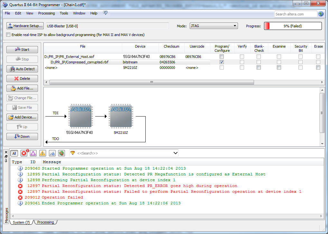
Task: Open the Processing menu
Action: pos(46,13)
